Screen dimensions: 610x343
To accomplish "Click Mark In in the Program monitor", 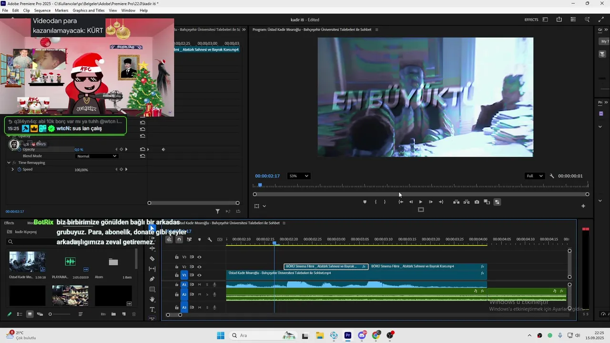I will coord(376,202).
